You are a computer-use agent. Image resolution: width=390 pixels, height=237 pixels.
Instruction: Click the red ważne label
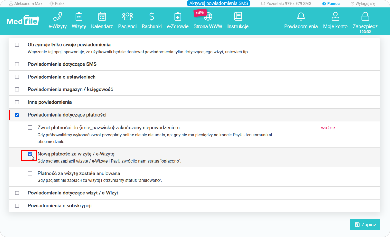(328, 128)
